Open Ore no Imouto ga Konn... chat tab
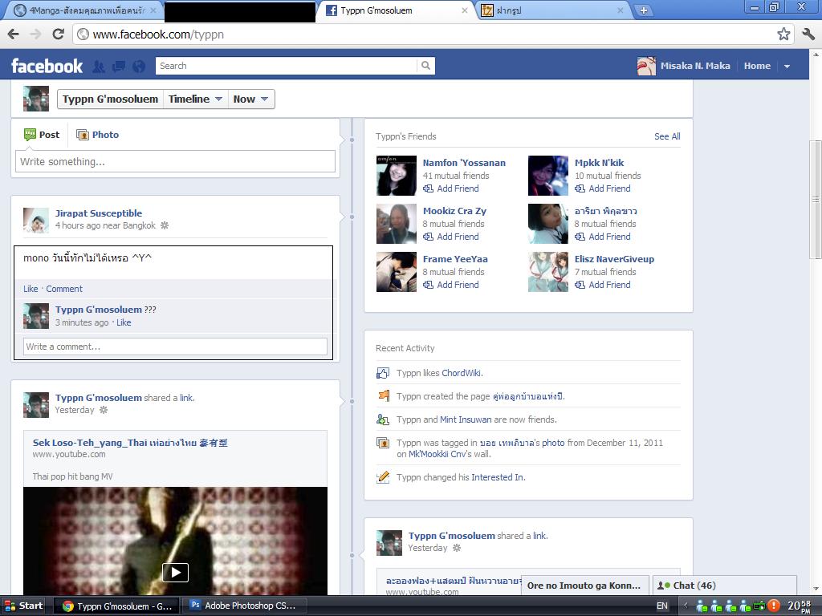The height and width of the screenshot is (616, 822). (584, 585)
